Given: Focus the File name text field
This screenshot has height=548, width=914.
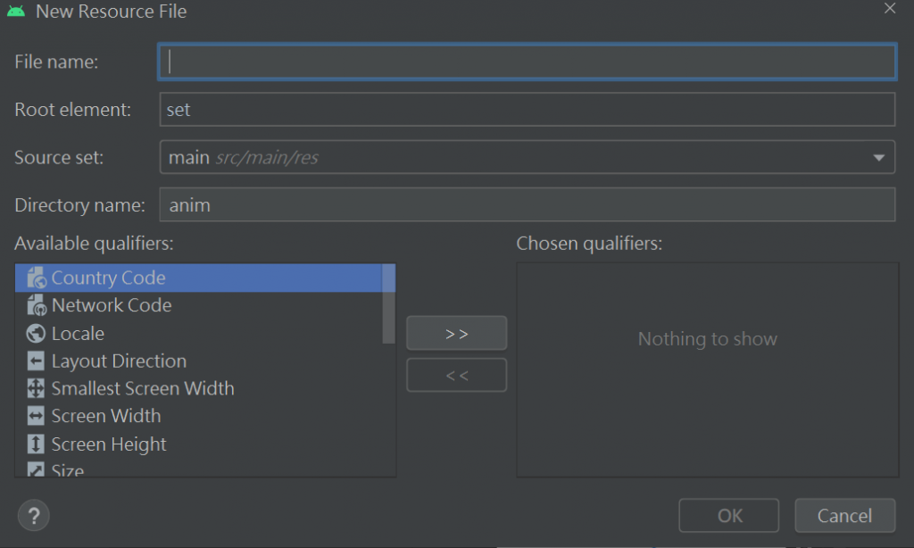Looking at the screenshot, I should (x=527, y=61).
